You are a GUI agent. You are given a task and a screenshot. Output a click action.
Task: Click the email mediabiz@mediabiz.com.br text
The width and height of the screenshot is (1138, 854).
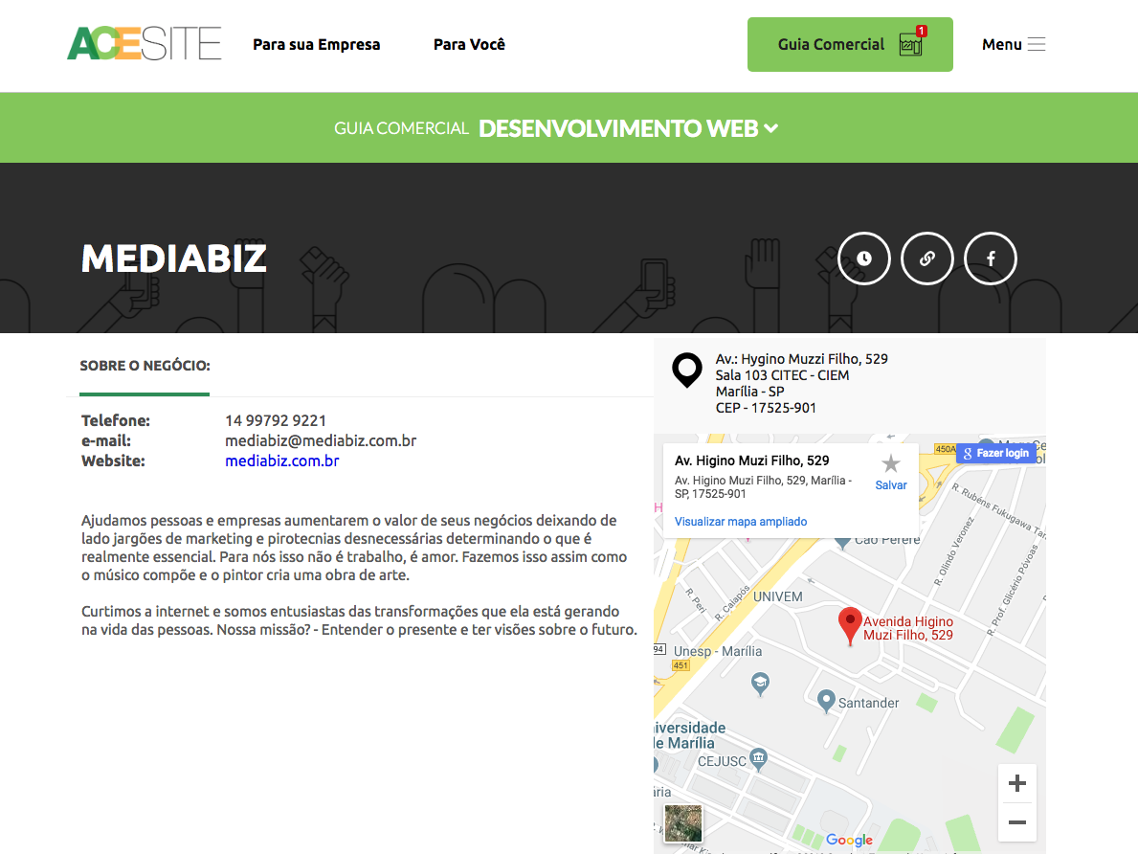[320, 440]
